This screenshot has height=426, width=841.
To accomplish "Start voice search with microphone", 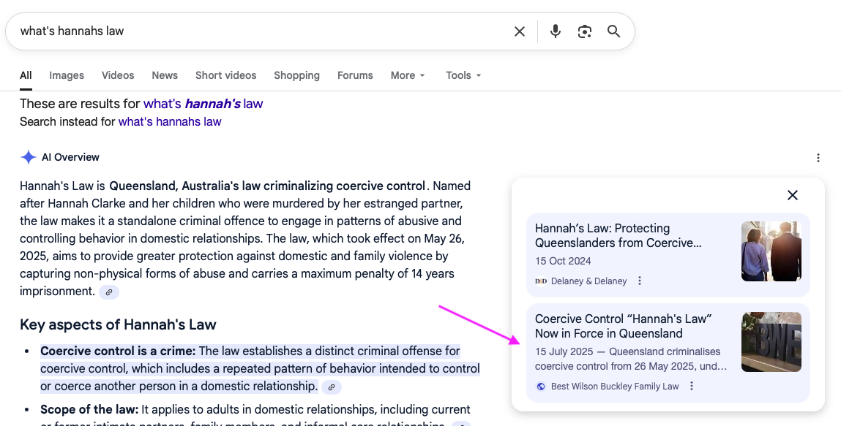I will pyautogui.click(x=555, y=31).
